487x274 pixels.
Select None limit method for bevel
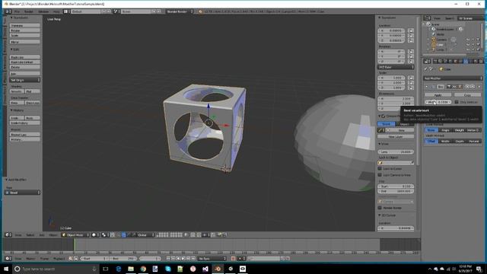431,130
